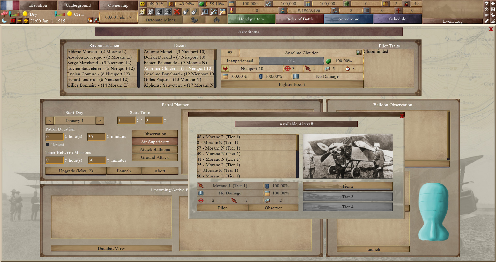Toggle the Underground map view

(78, 5)
